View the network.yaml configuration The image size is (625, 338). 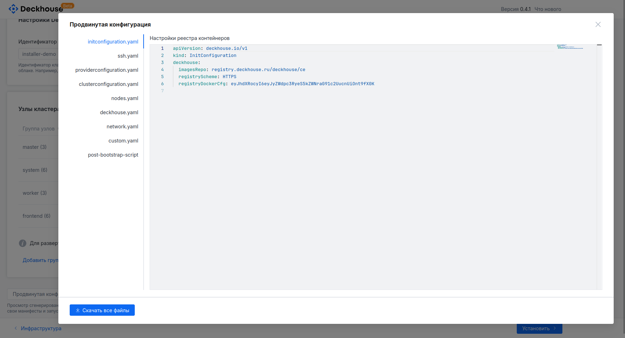(122, 127)
